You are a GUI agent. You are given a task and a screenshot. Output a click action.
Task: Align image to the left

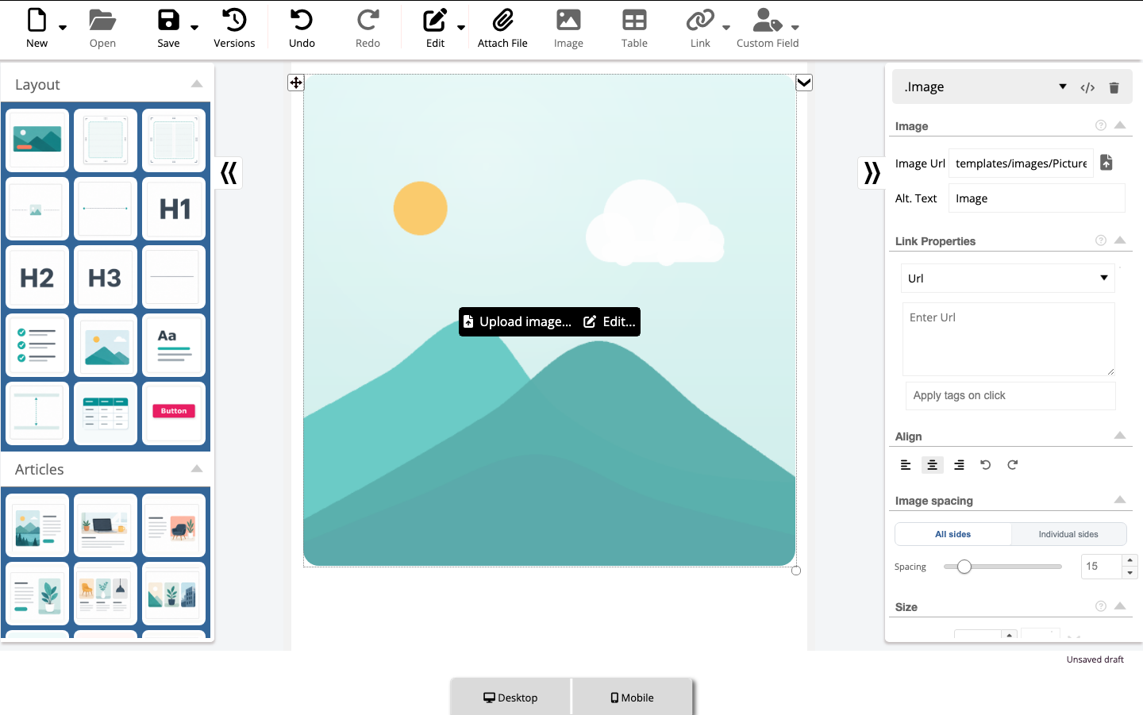tap(906, 465)
